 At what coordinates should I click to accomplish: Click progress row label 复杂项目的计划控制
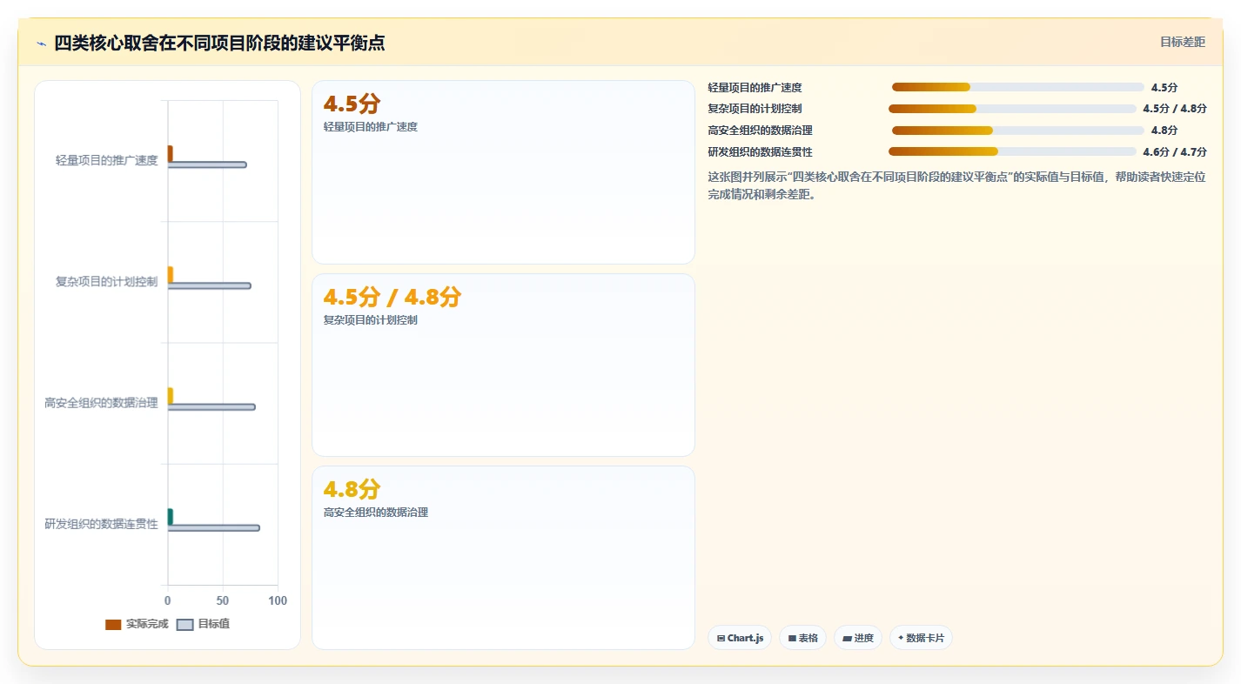pyautogui.click(x=755, y=109)
